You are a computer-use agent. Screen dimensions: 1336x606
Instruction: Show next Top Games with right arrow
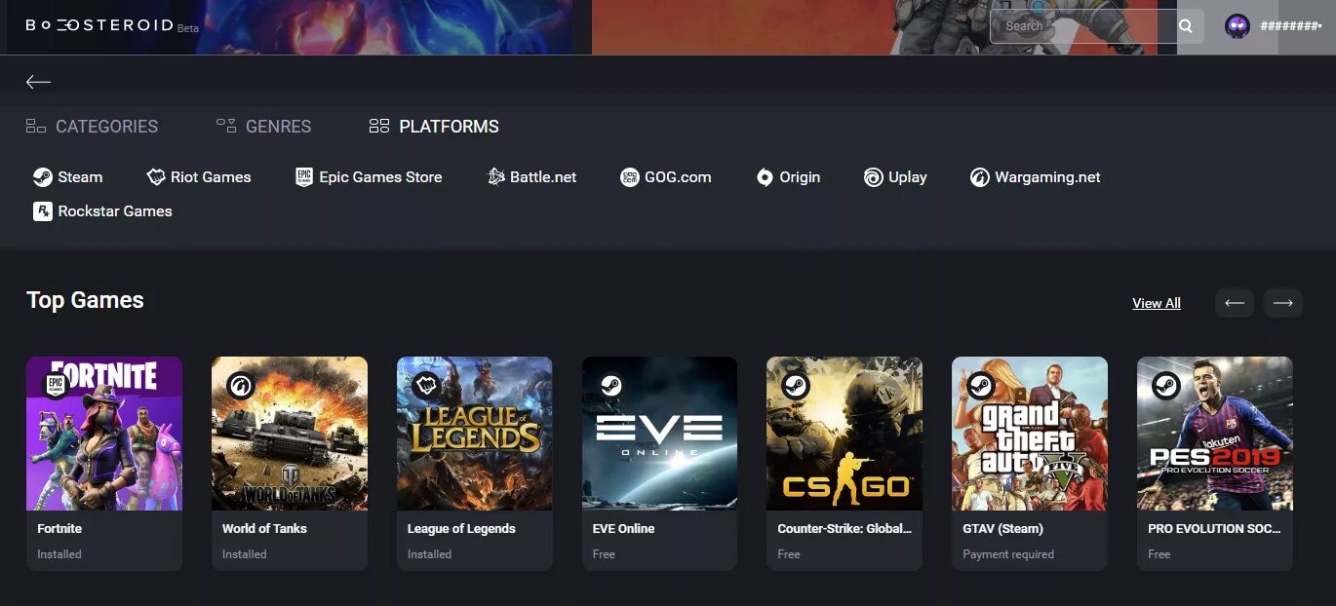pyautogui.click(x=1283, y=303)
